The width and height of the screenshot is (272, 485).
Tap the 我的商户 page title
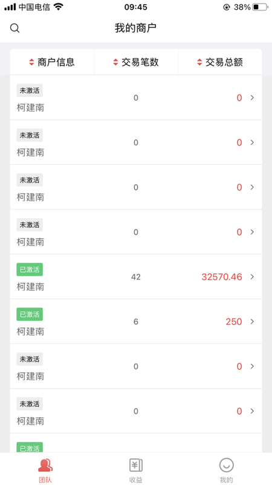point(135,28)
